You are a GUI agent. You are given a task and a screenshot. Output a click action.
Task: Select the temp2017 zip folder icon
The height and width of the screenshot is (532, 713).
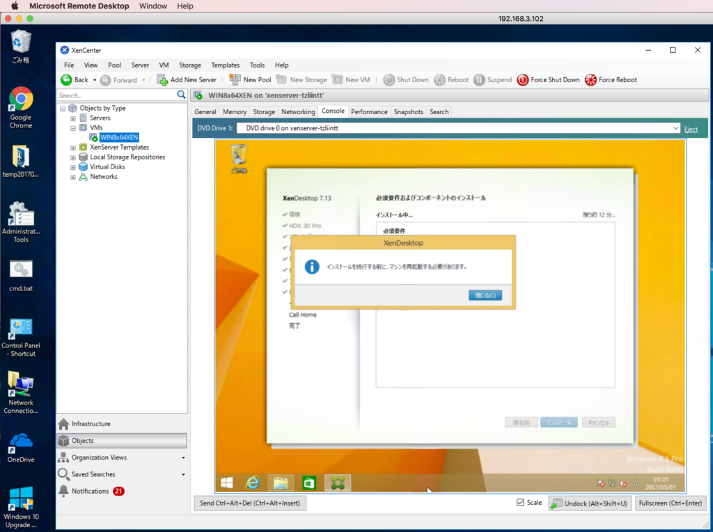[21, 162]
